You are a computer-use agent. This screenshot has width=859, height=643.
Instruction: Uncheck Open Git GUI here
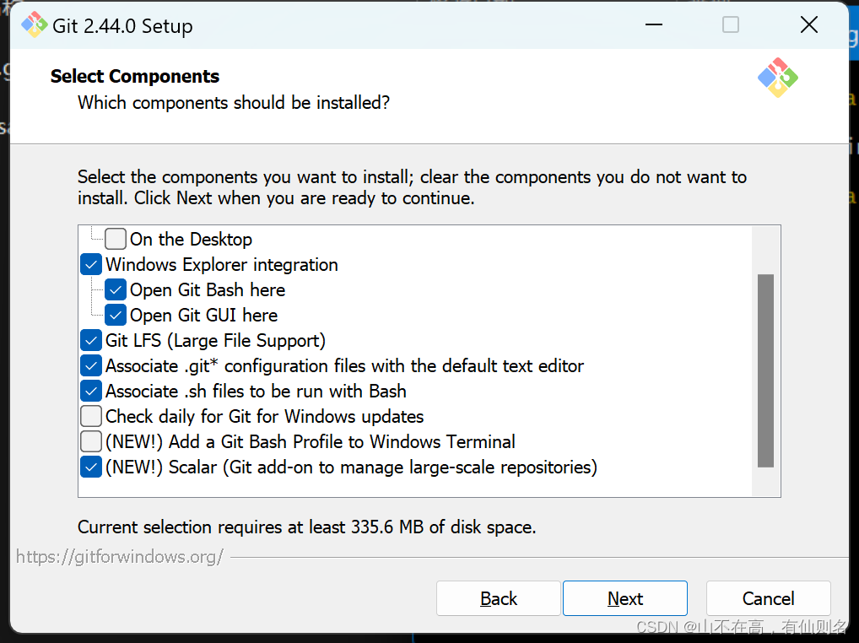pos(115,315)
